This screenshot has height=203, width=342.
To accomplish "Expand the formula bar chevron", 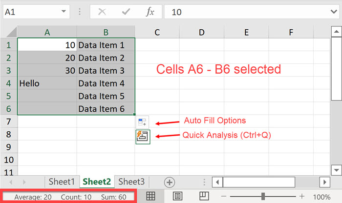I will [334, 12].
